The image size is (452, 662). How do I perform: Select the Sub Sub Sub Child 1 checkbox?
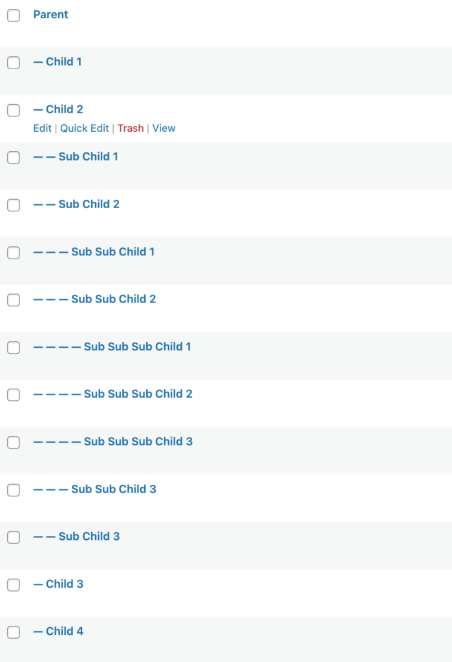[x=13, y=347]
